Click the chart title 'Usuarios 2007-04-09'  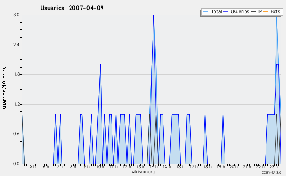[x=72, y=8]
